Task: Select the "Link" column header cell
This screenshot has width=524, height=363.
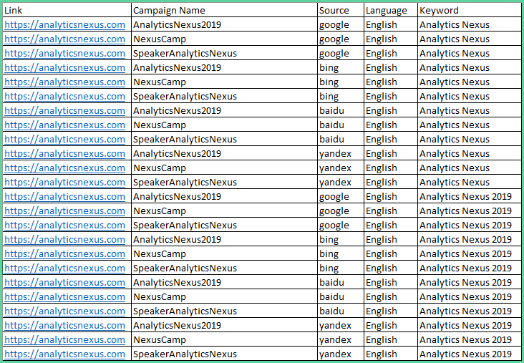Action: [x=67, y=10]
